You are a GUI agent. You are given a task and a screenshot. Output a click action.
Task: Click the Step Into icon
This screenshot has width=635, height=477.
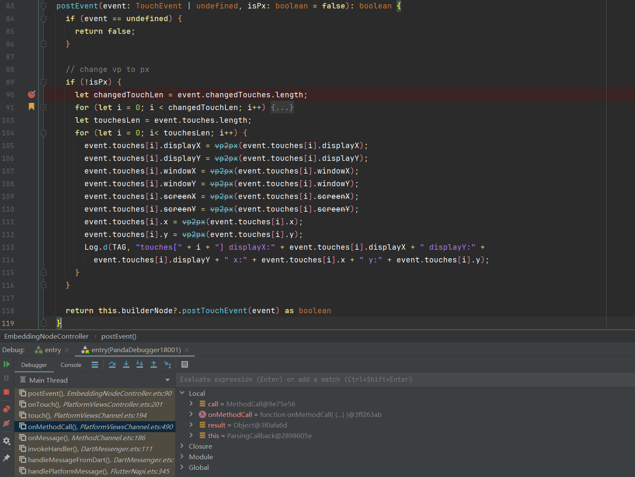126,364
